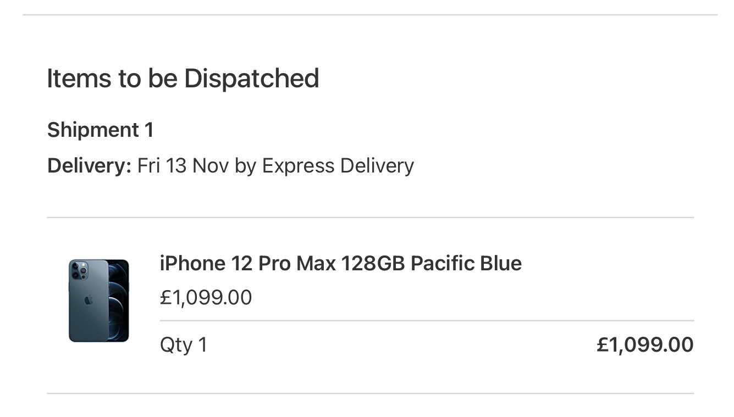Screen dimensions: 734x417
Task: Click the Qty 1 quantity text
Action: click(x=183, y=345)
